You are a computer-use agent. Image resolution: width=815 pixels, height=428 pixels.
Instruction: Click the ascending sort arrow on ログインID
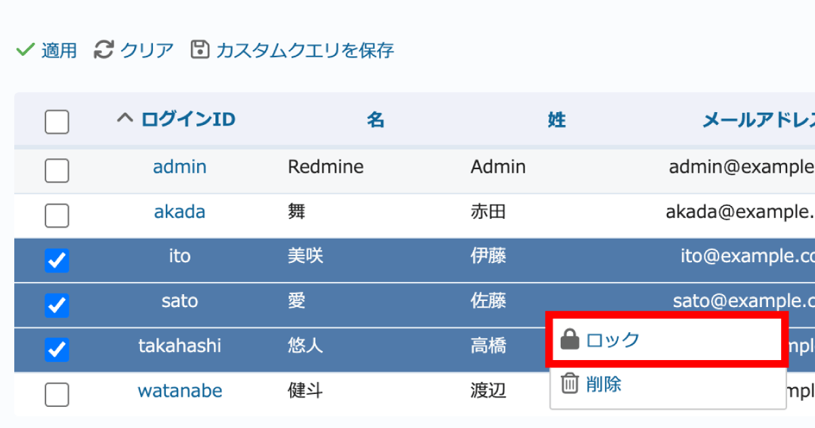point(124,118)
